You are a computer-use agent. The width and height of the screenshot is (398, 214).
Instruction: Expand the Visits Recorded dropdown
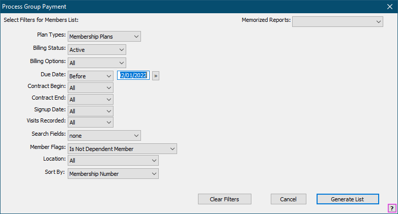pyautogui.click(x=91, y=123)
